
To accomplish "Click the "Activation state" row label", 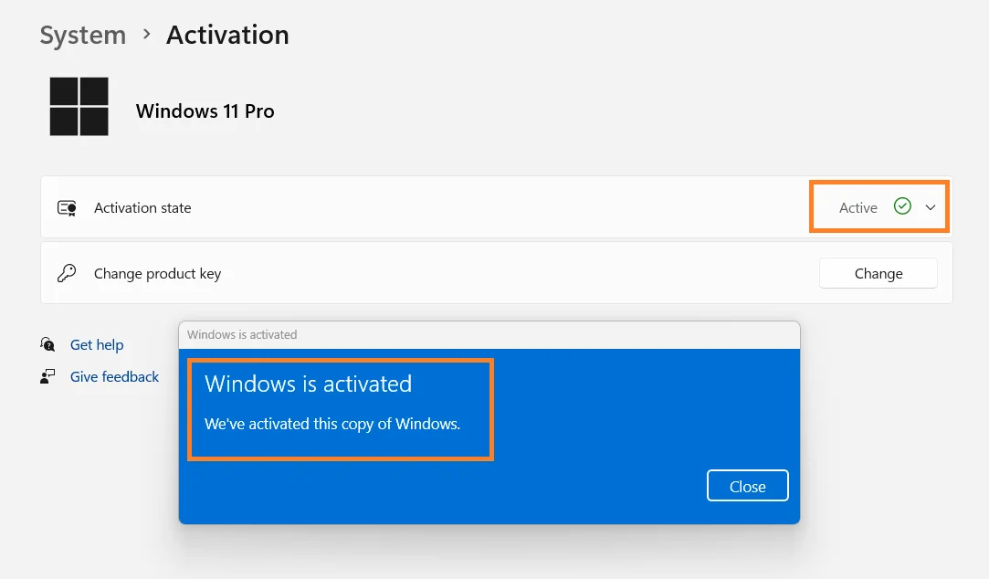I will coord(142,208).
